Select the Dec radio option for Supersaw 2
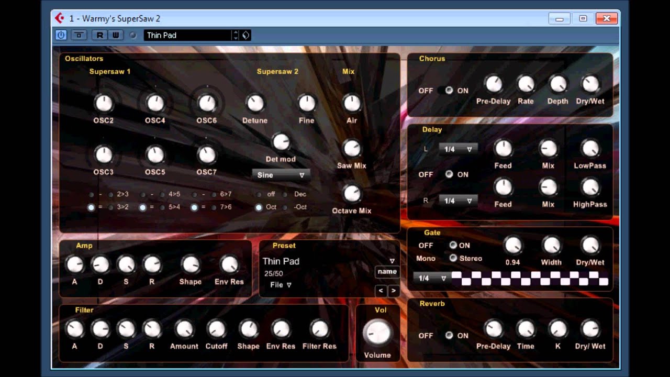Image resolution: width=670 pixels, height=377 pixels. point(285,194)
